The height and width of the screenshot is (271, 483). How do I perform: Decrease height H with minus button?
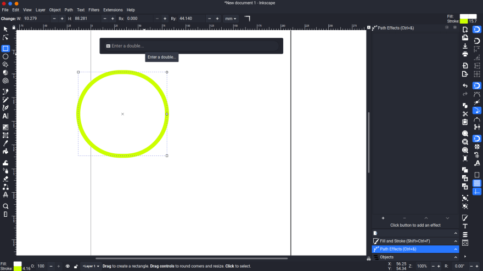[105, 19]
